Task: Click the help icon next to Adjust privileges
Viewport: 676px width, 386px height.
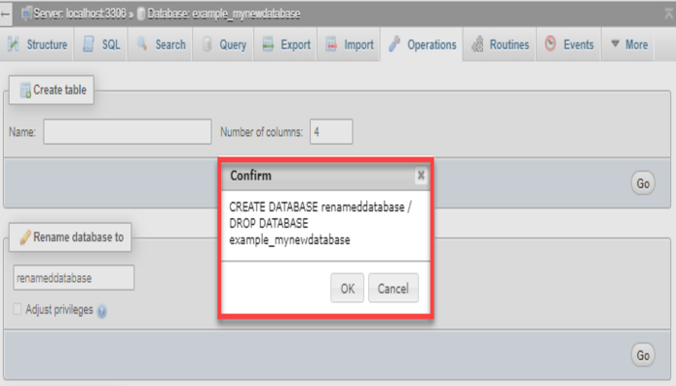Action: [x=101, y=311]
